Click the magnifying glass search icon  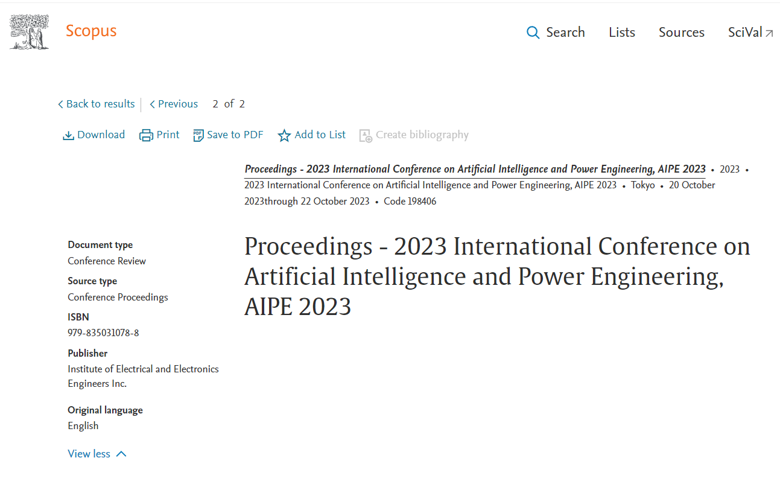coord(533,33)
